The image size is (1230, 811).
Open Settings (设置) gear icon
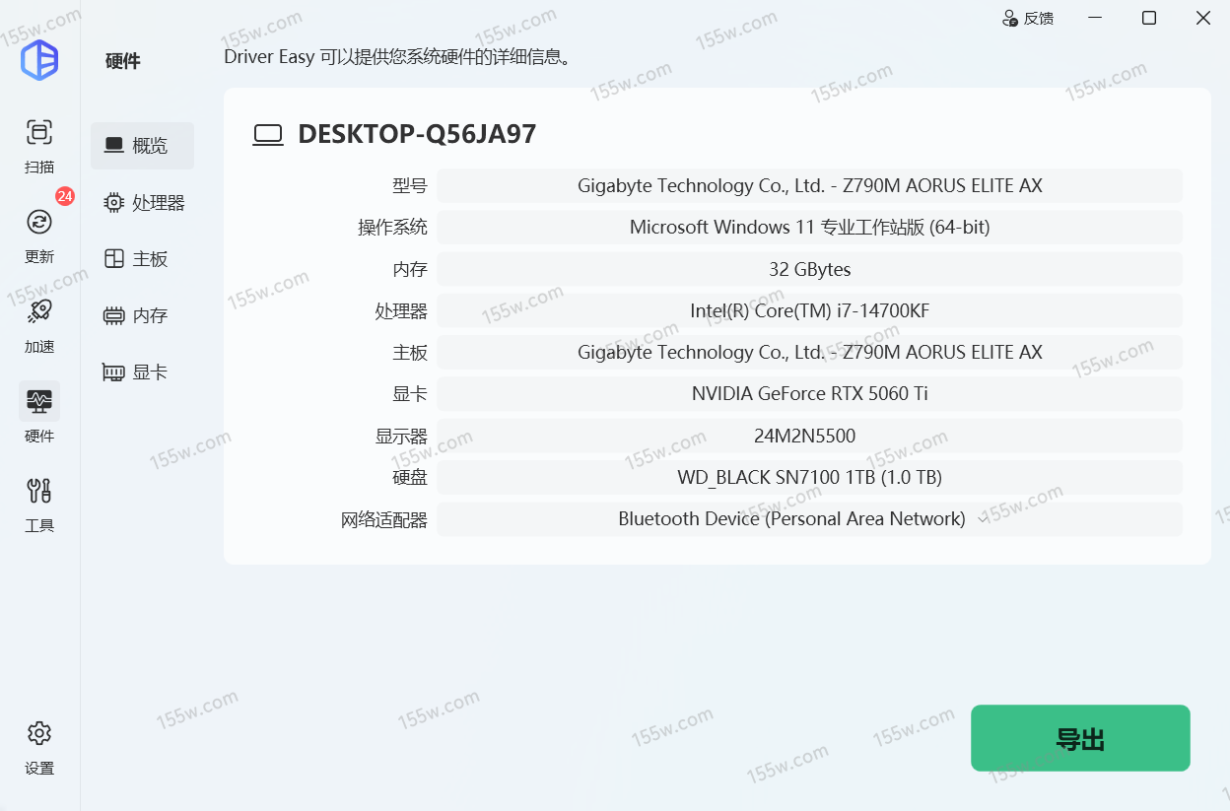[39, 733]
